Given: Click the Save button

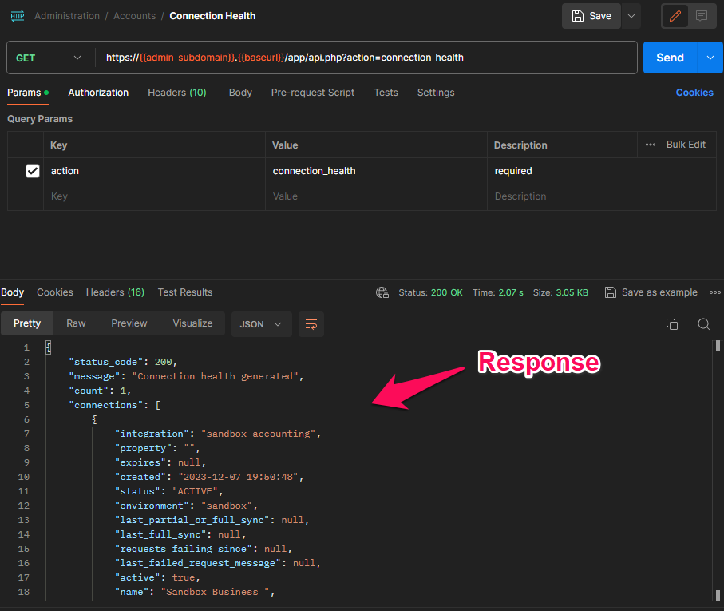Looking at the screenshot, I should click(x=591, y=16).
